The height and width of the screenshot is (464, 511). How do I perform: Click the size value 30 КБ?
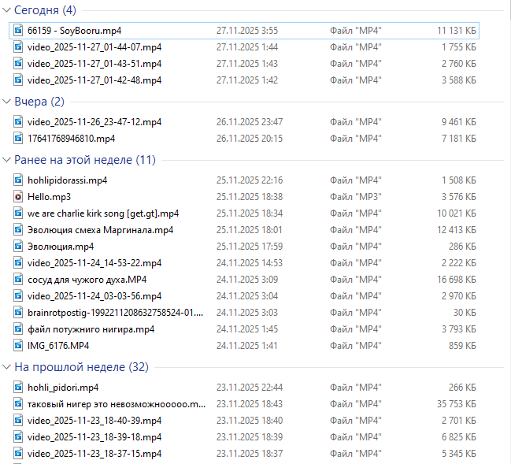coord(465,313)
